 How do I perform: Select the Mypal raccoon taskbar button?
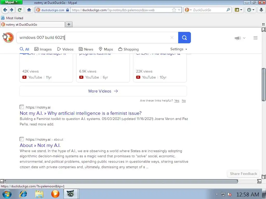tap(70, 194)
